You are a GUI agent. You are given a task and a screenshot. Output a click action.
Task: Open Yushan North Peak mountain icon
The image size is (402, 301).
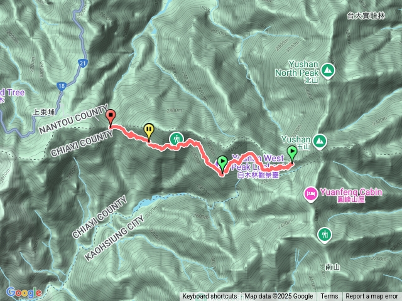coord(327,70)
